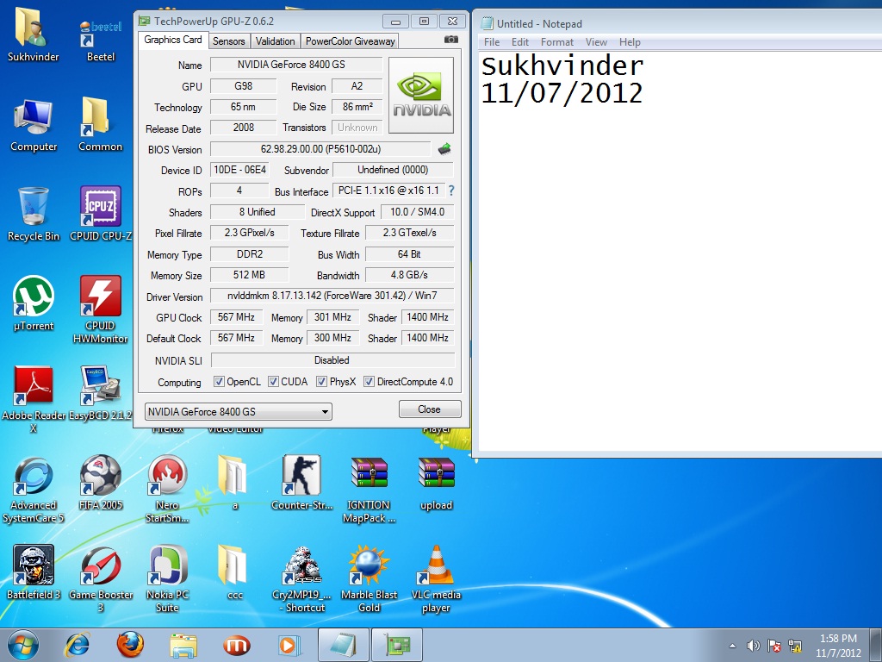882x662 pixels.
Task: Launch Firefox from taskbar
Action: coord(130,645)
